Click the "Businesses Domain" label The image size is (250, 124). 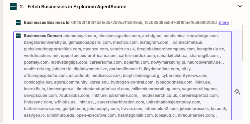click(43, 36)
